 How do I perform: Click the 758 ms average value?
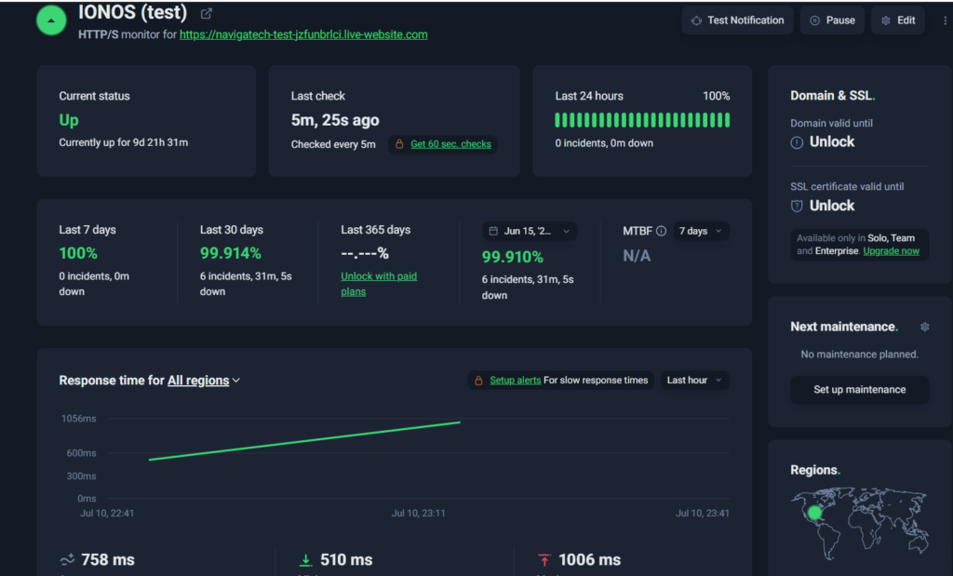108,559
